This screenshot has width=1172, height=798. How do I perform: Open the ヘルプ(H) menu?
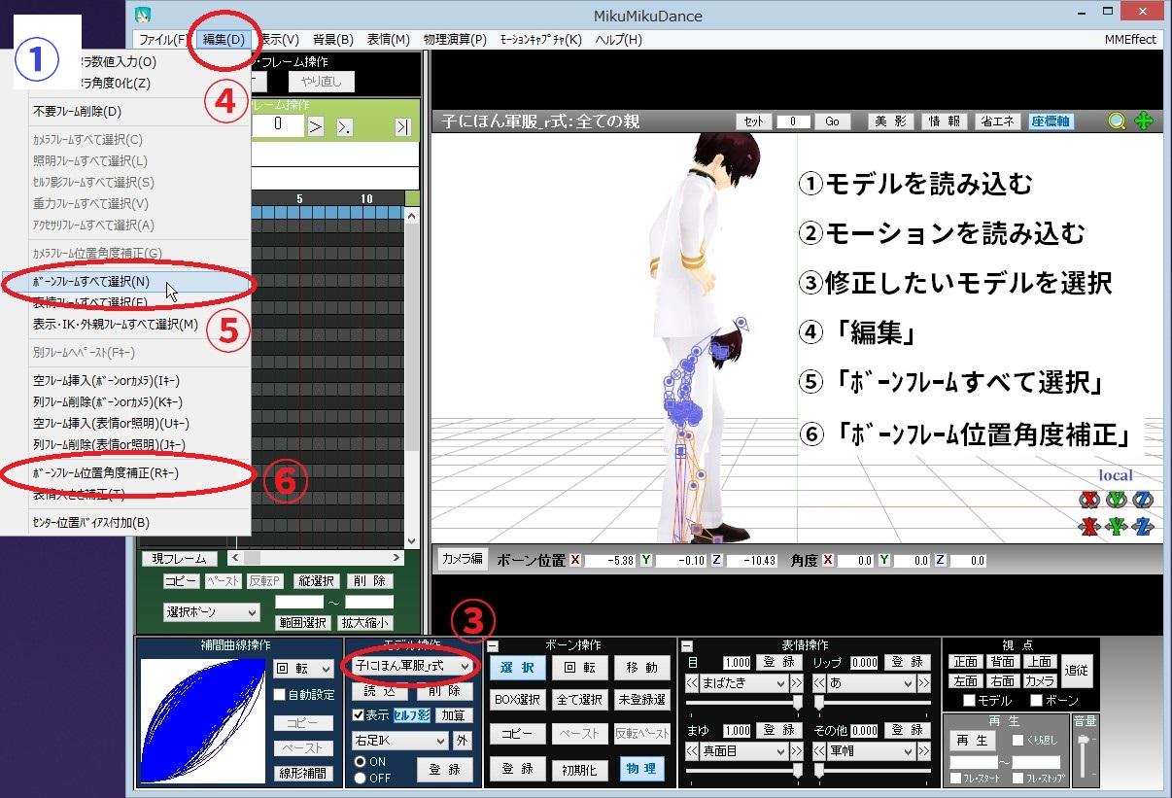coord(618,40)
